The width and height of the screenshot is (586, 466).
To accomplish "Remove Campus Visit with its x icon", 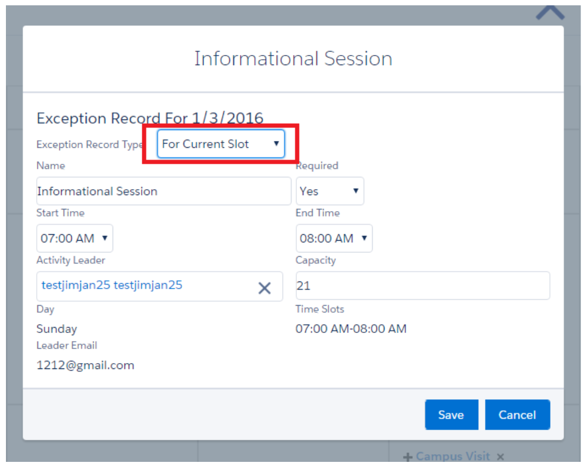I will pos(500,457).
